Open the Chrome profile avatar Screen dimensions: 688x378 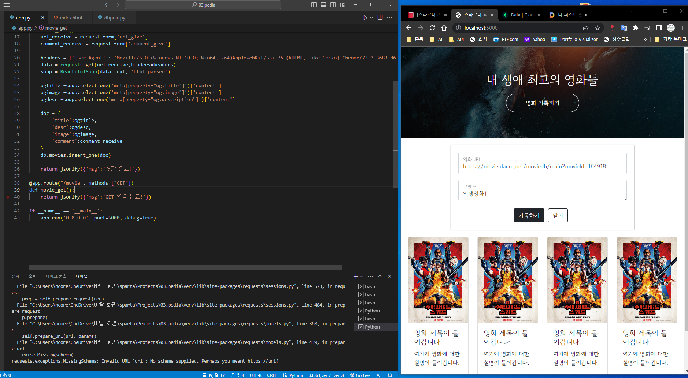671,28
